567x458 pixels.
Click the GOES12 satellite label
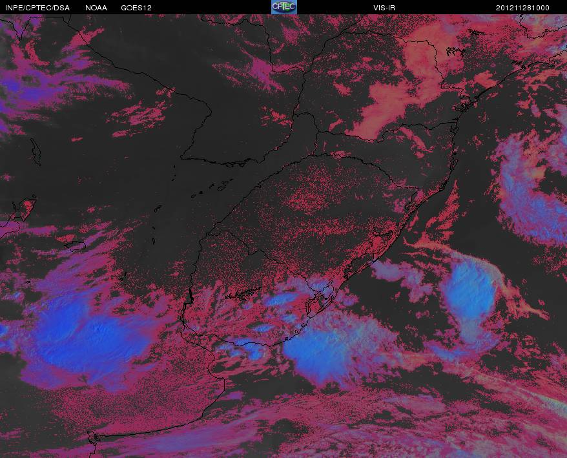pyautogui.click(x=136, y=8)
